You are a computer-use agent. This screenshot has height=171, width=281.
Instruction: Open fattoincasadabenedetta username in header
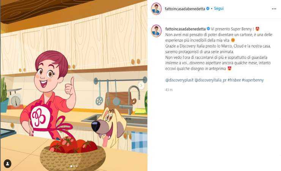pyautogui.click(x=185, y=9)
